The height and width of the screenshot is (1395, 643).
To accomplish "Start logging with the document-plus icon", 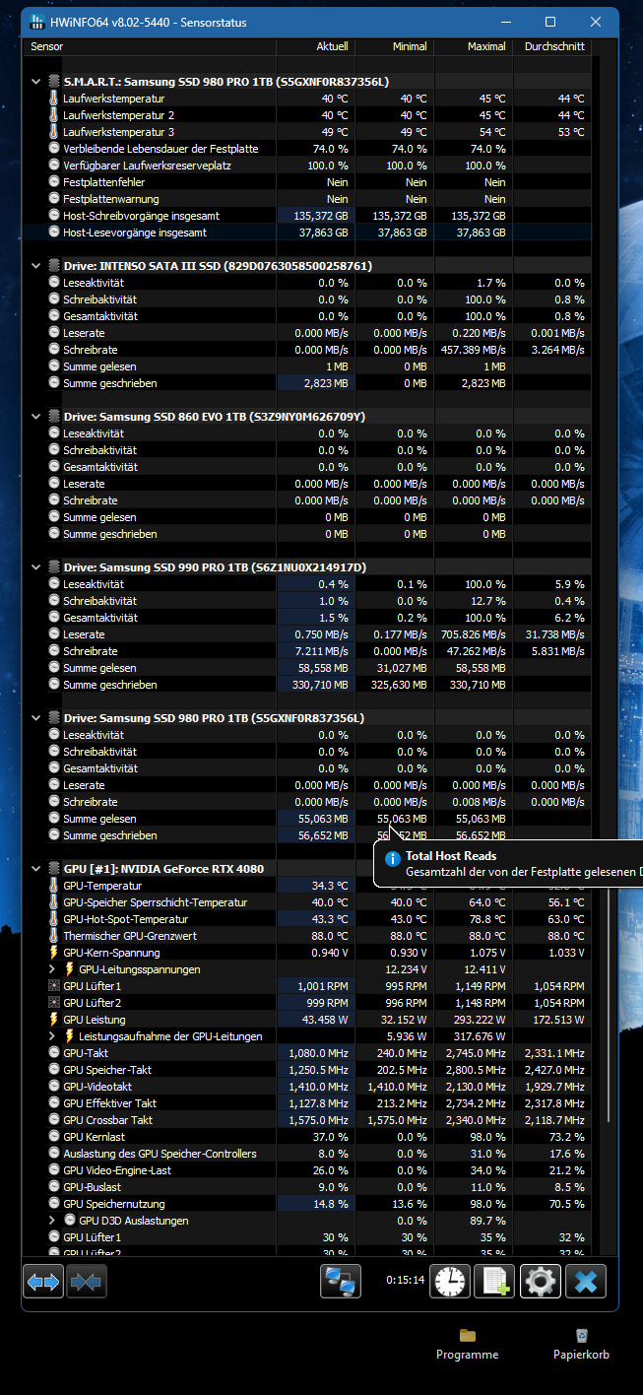I will 494,1281.
